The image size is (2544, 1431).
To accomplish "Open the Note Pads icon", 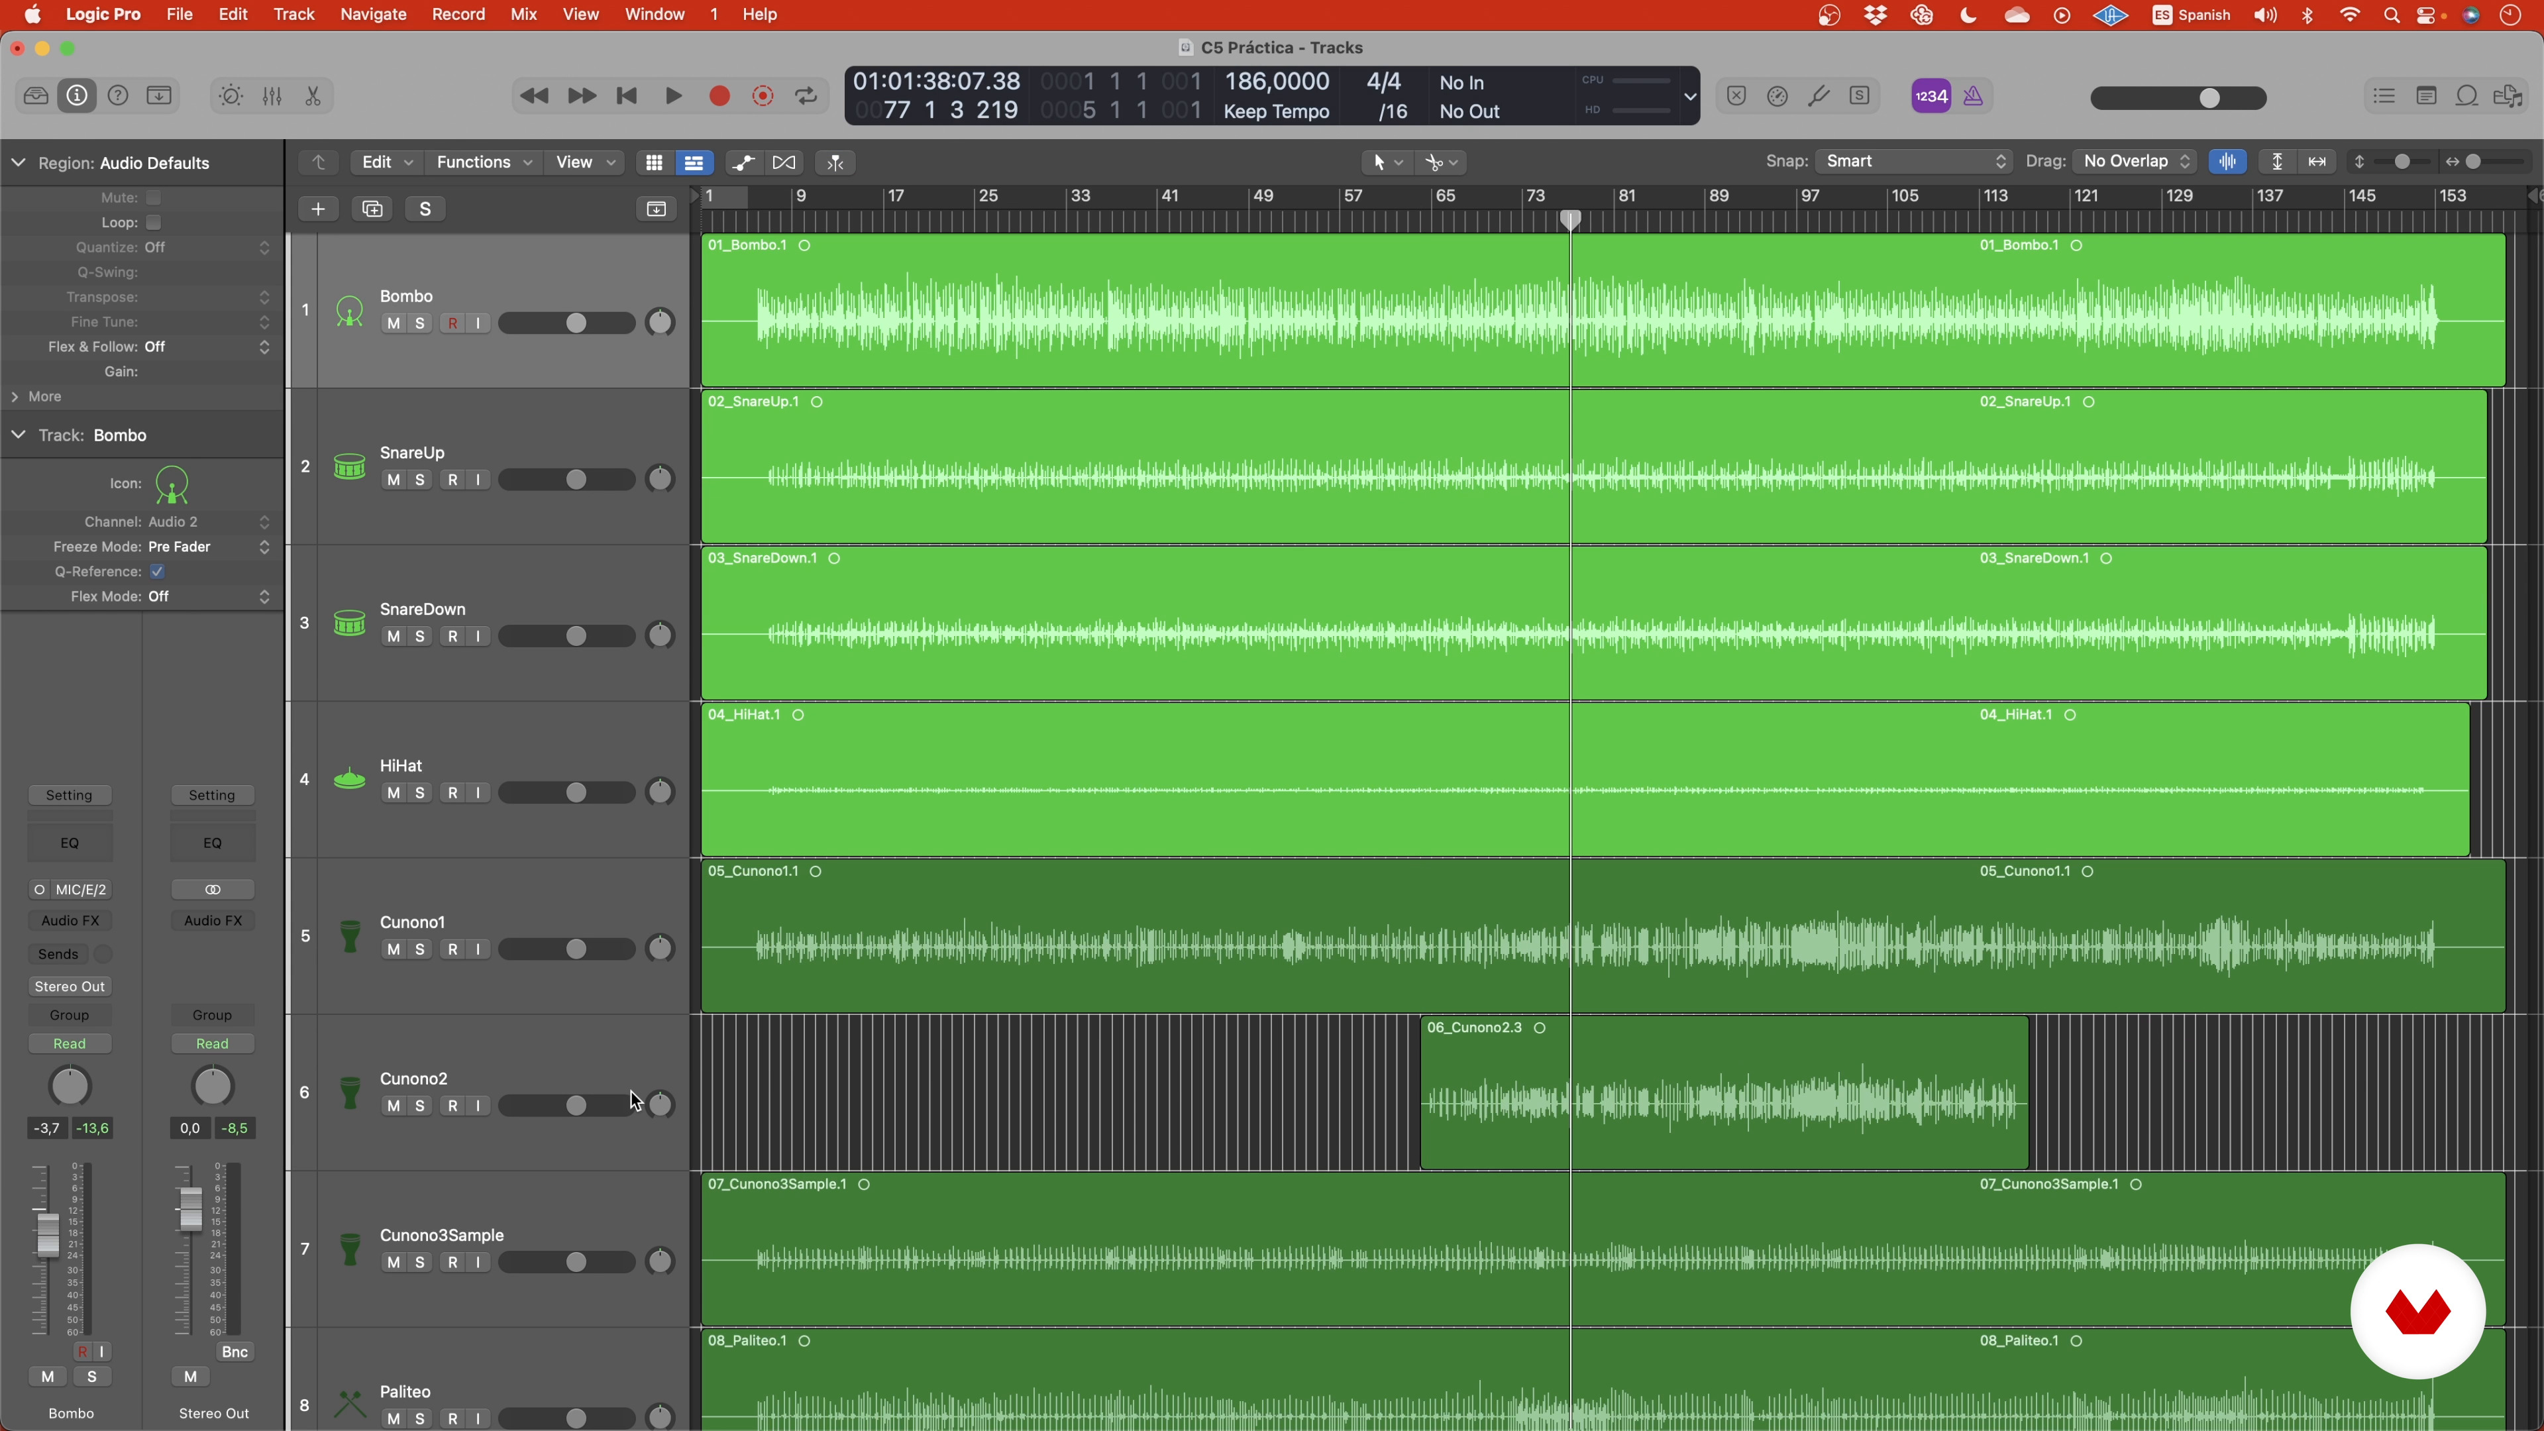I will [2425, 97].
